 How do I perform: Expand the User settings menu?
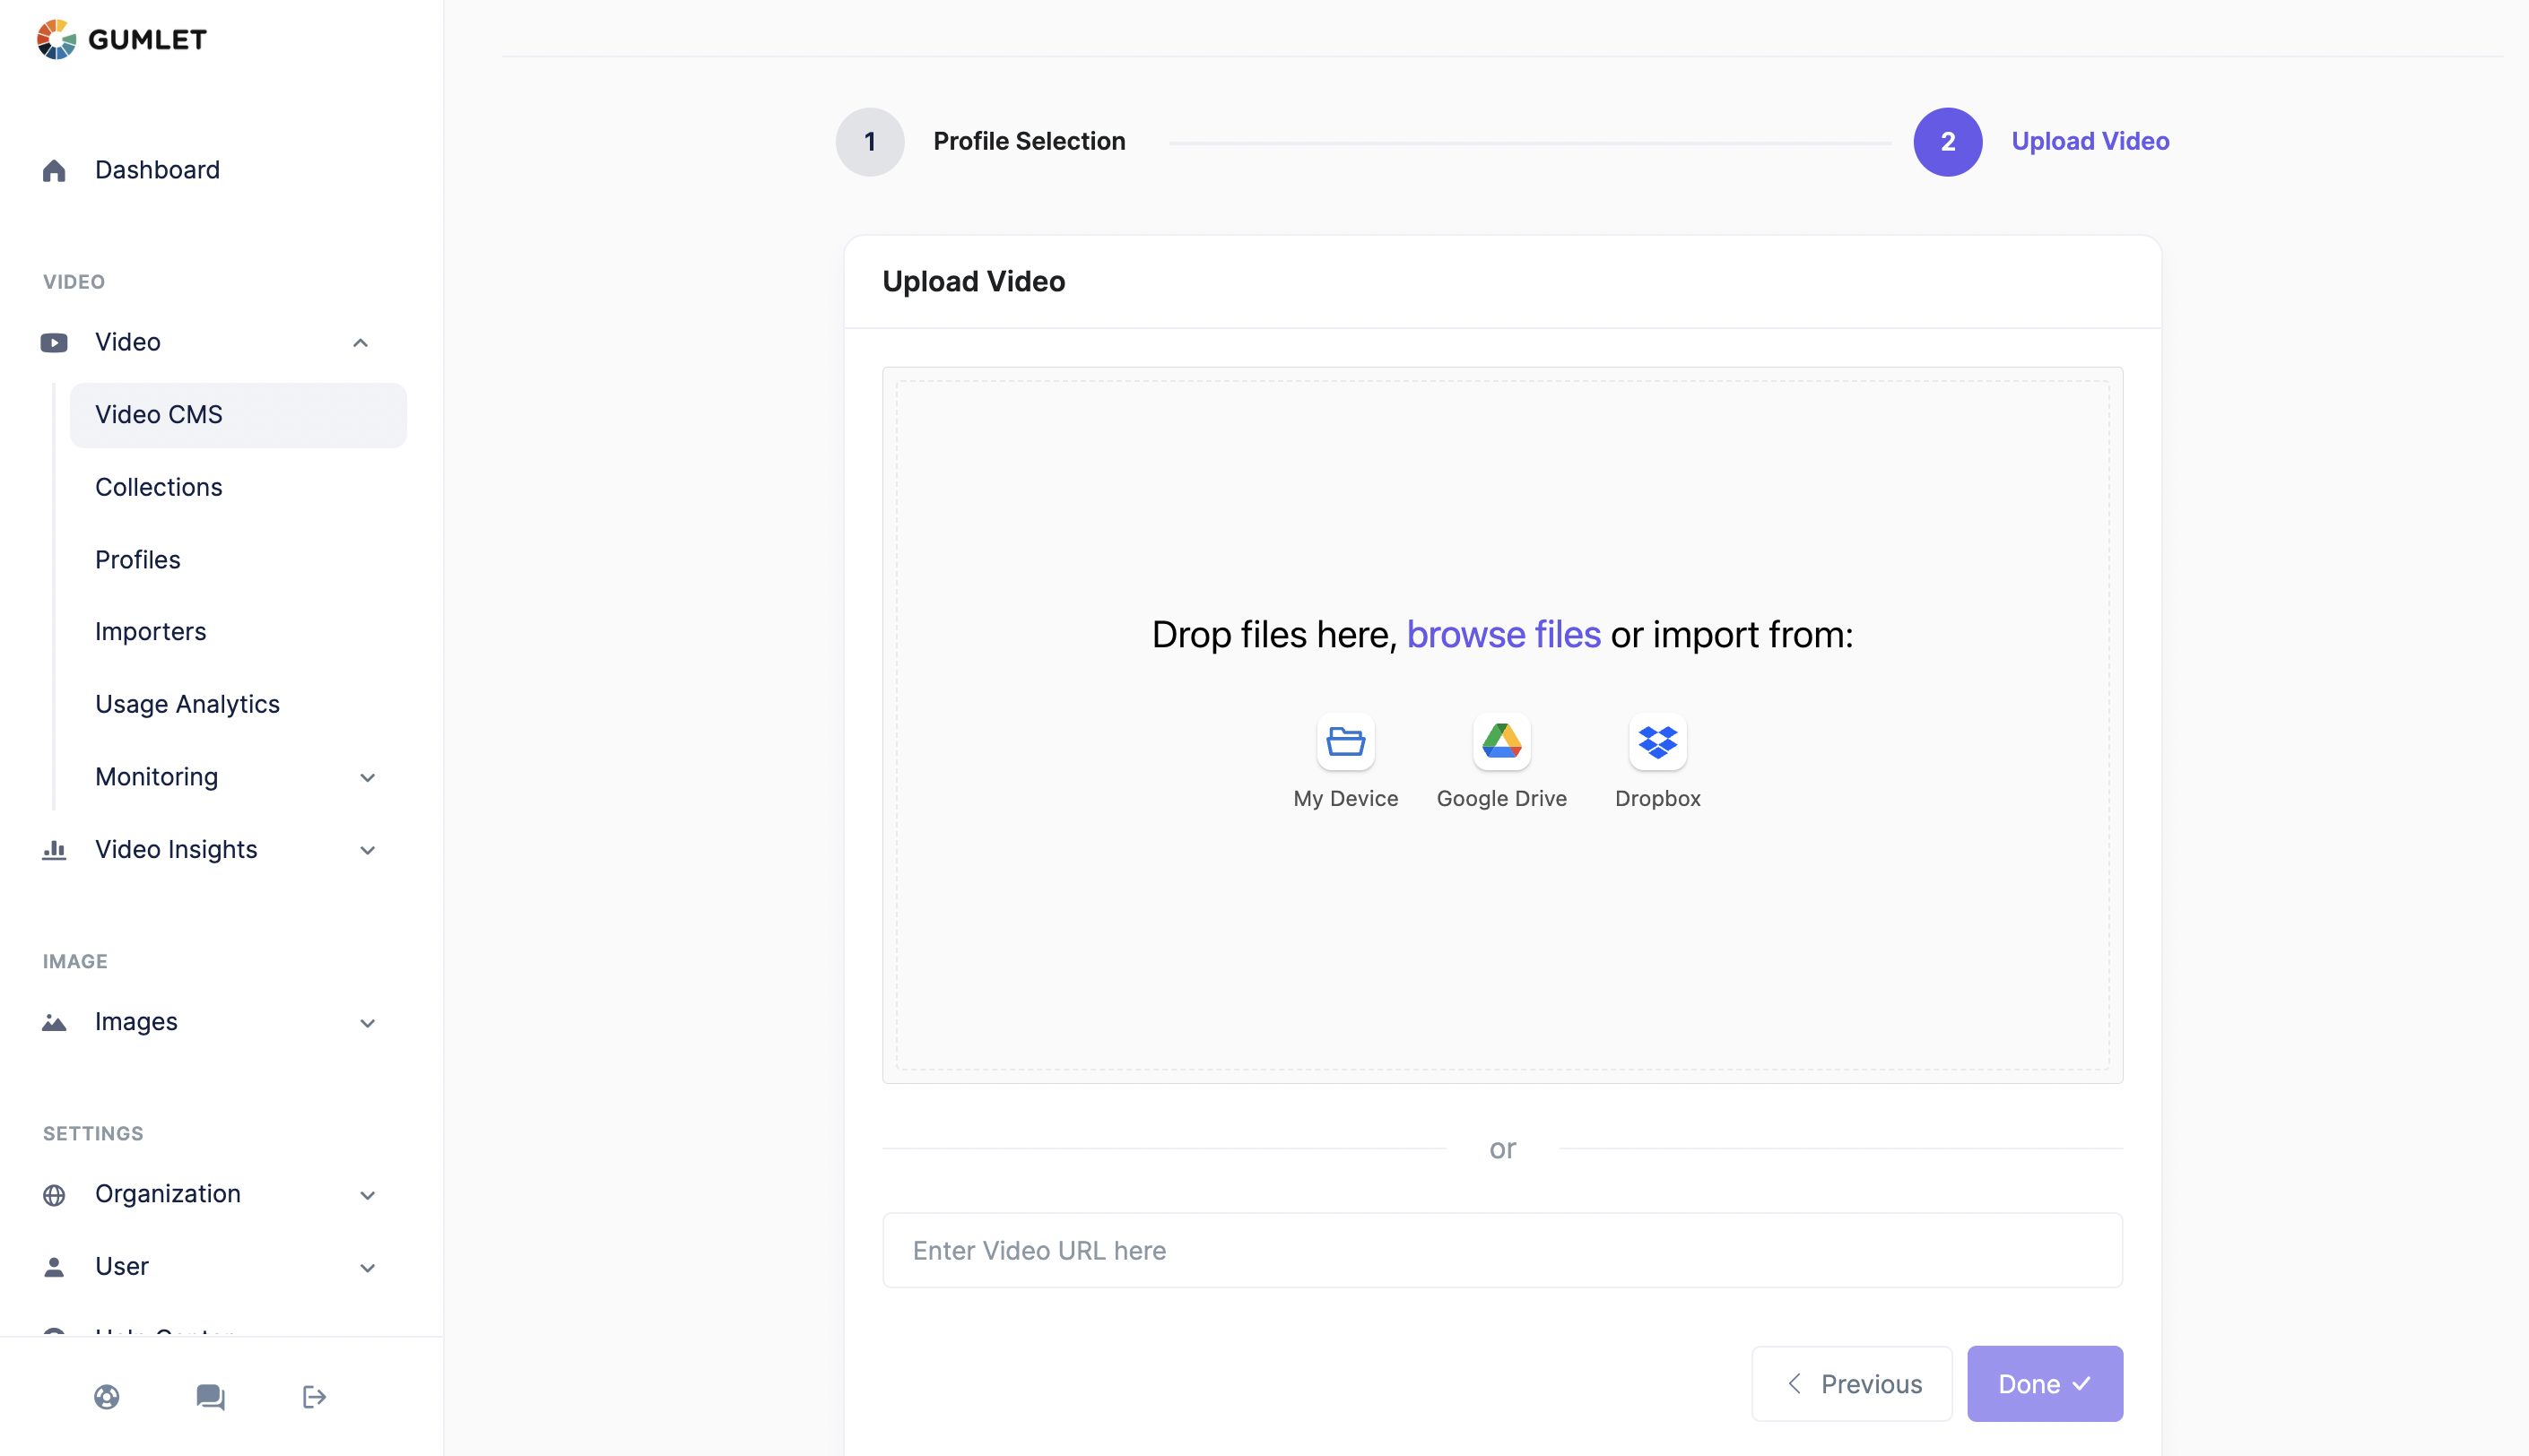(367, 1268)
